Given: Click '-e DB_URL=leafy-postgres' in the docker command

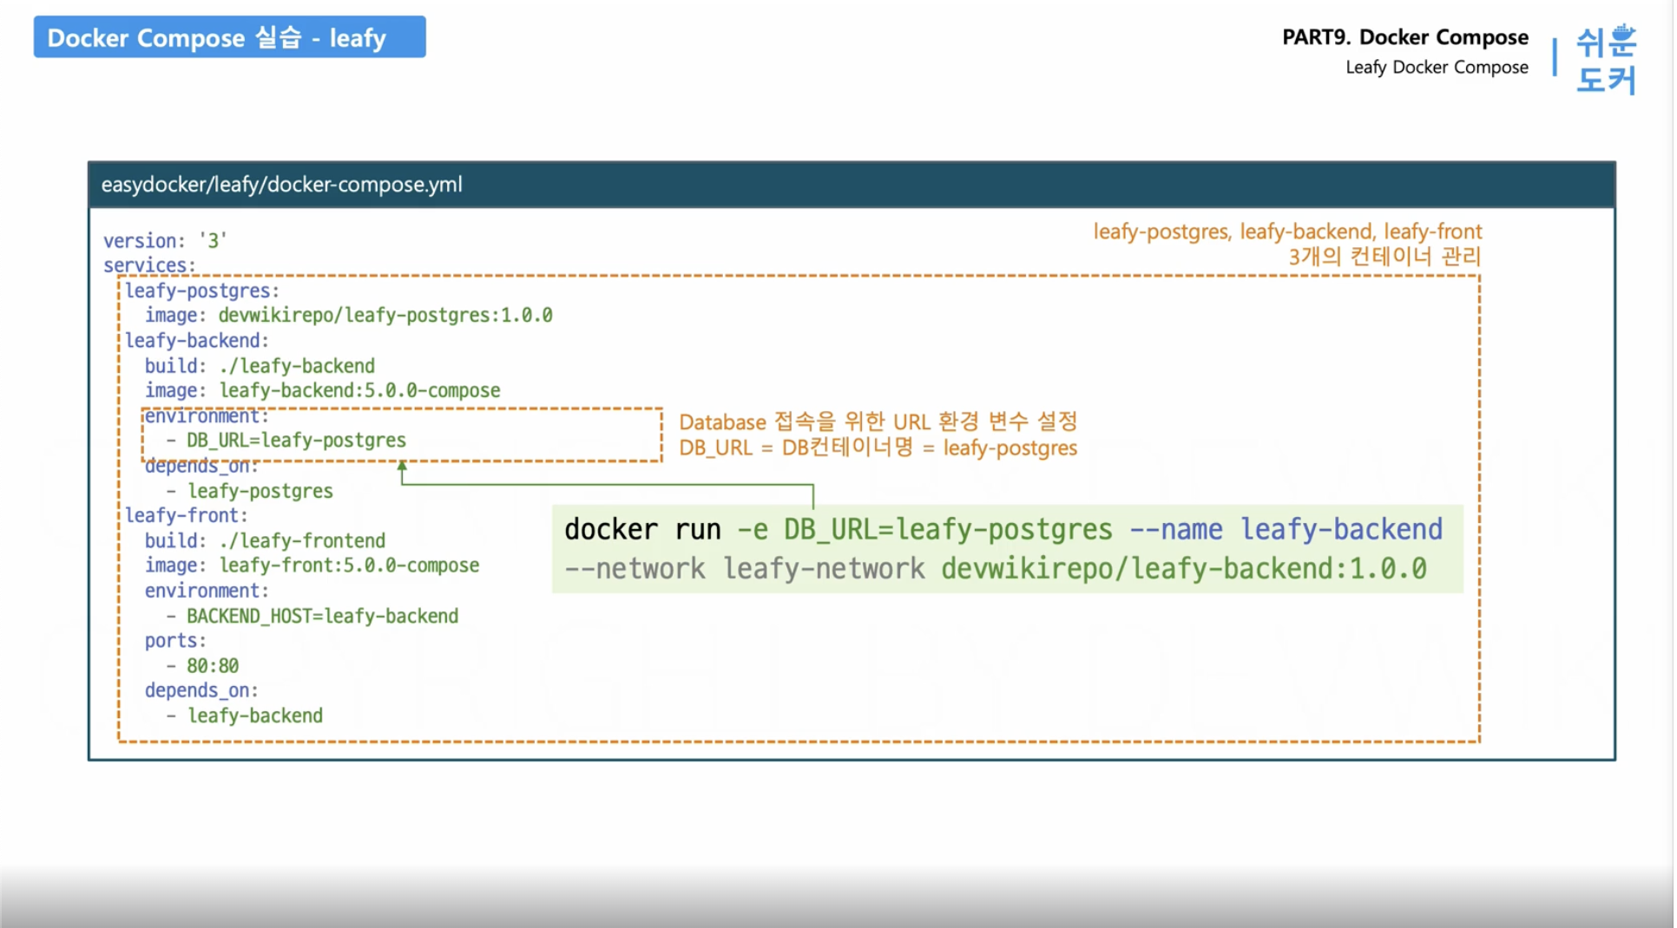Looking at the screenshot, I should coord(924,530).
